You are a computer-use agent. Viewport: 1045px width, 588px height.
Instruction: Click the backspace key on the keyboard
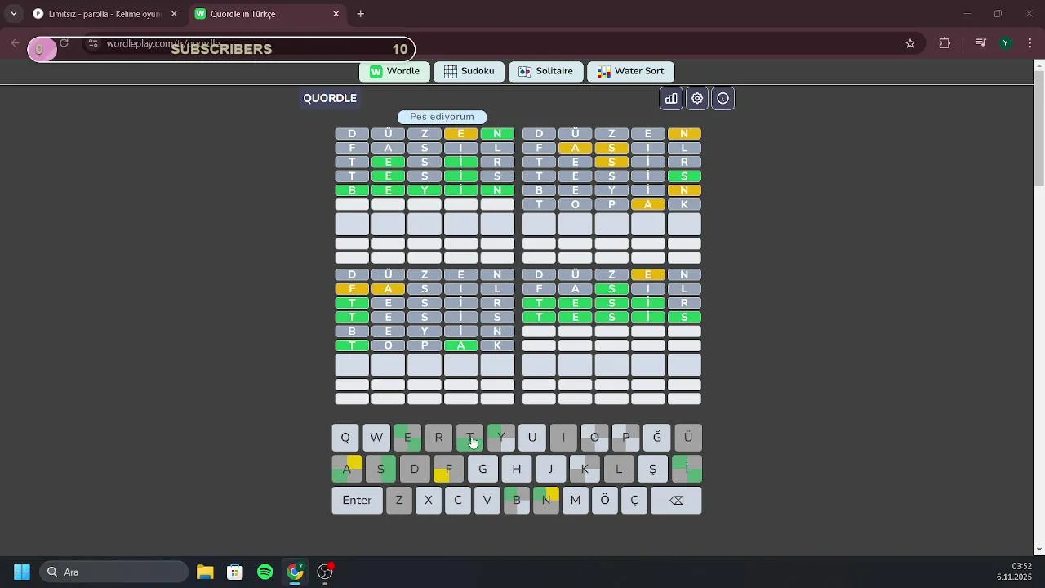(x=676, y=500)
